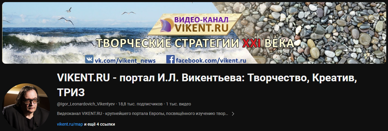Show more links via "и ещё 4 ссылки"

[x=100, y=124]
